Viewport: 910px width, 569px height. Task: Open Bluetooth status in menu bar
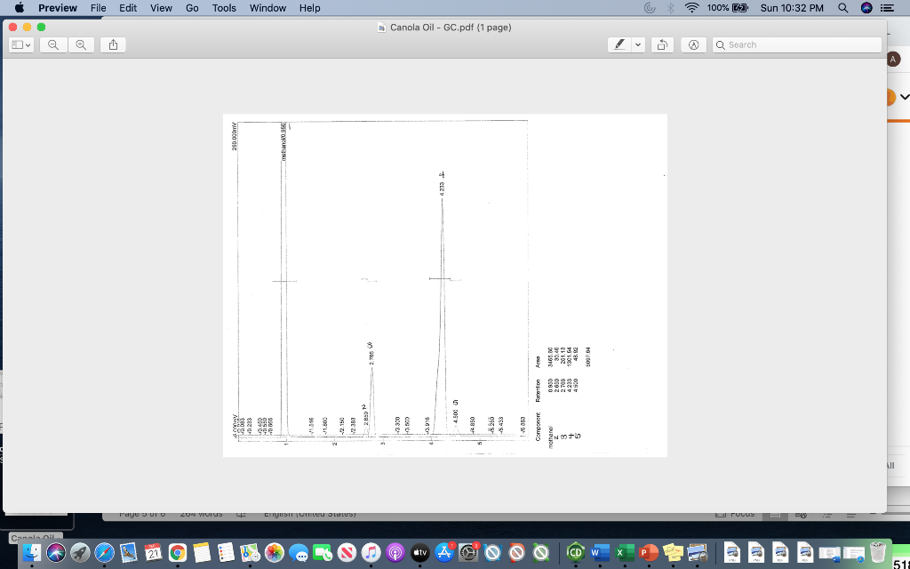670,7
